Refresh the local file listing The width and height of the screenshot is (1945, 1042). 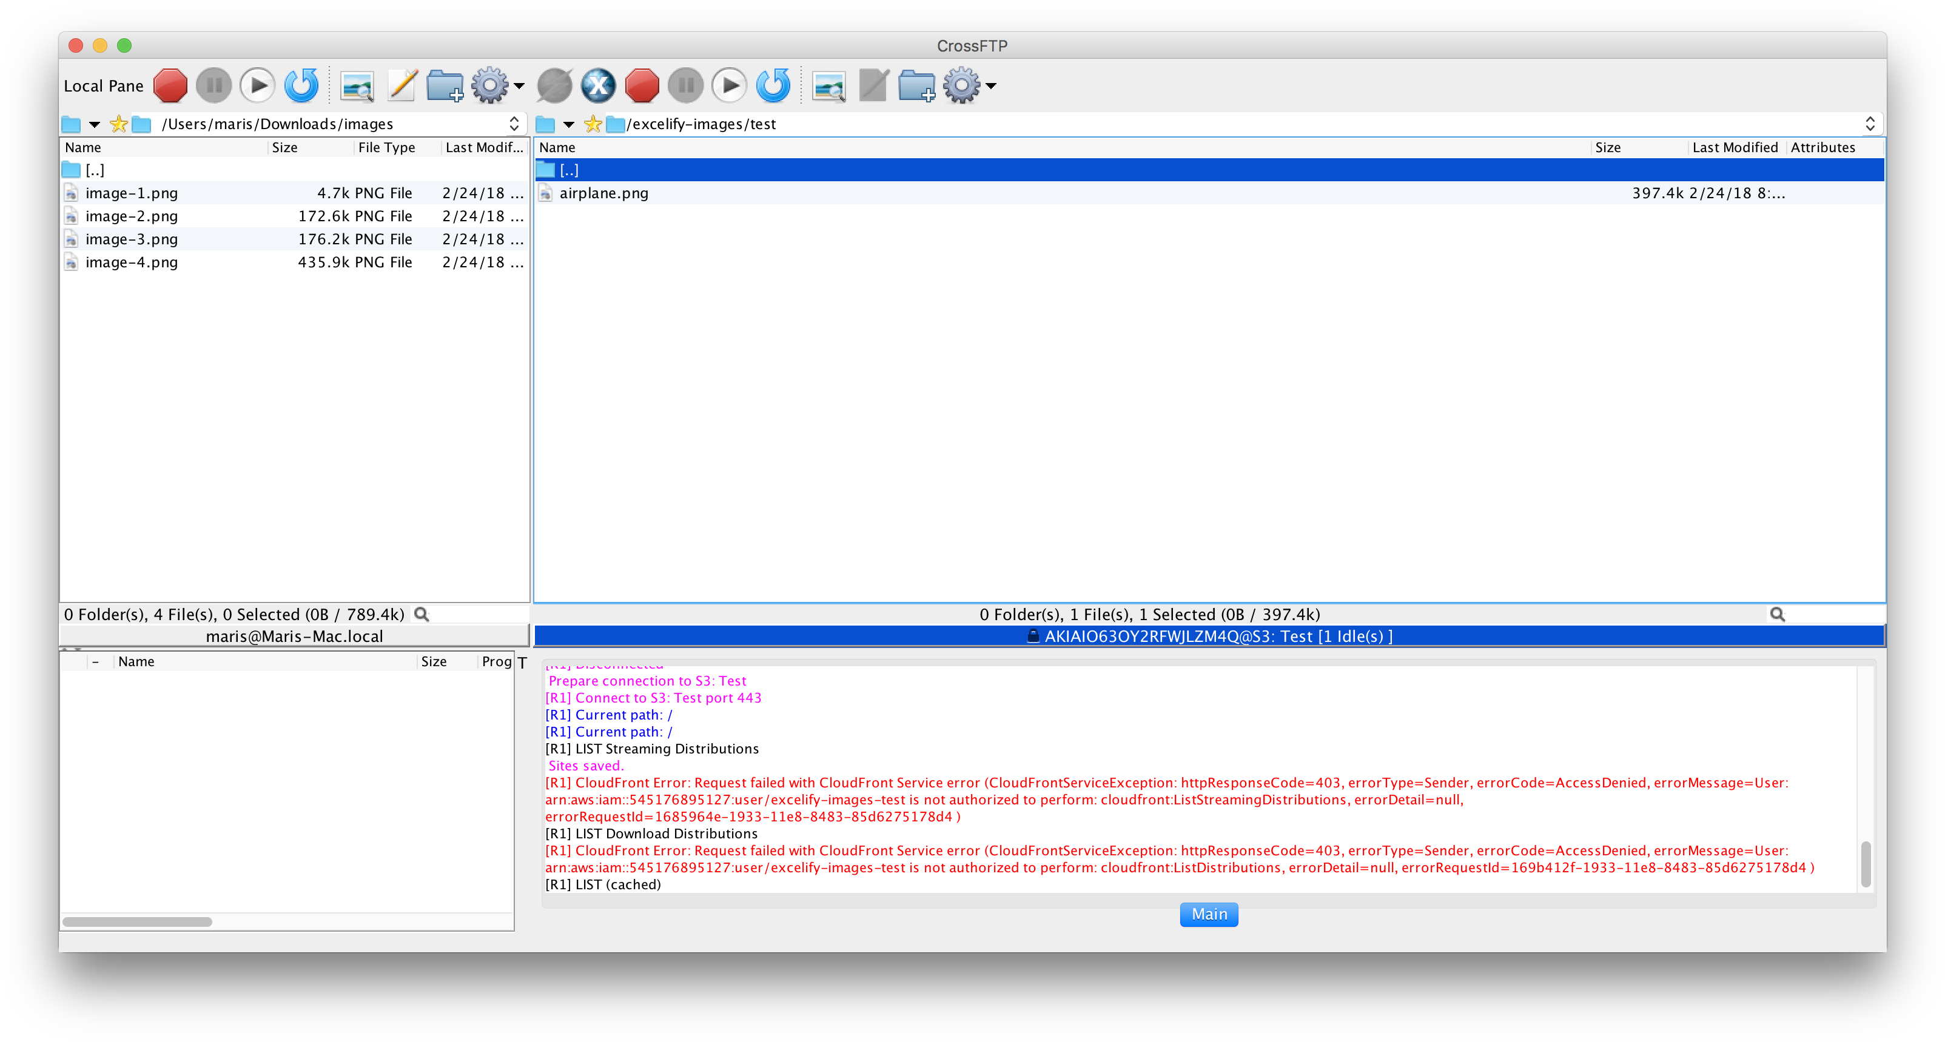point(300,85)
